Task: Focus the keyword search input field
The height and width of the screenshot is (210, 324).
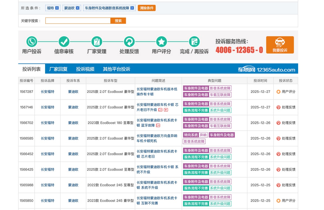Action: point(78,21)
